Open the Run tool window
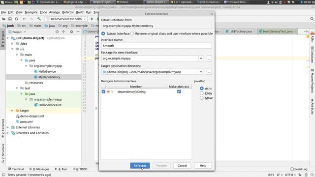This screenshot has width=315, height=177. pos(61,169)
